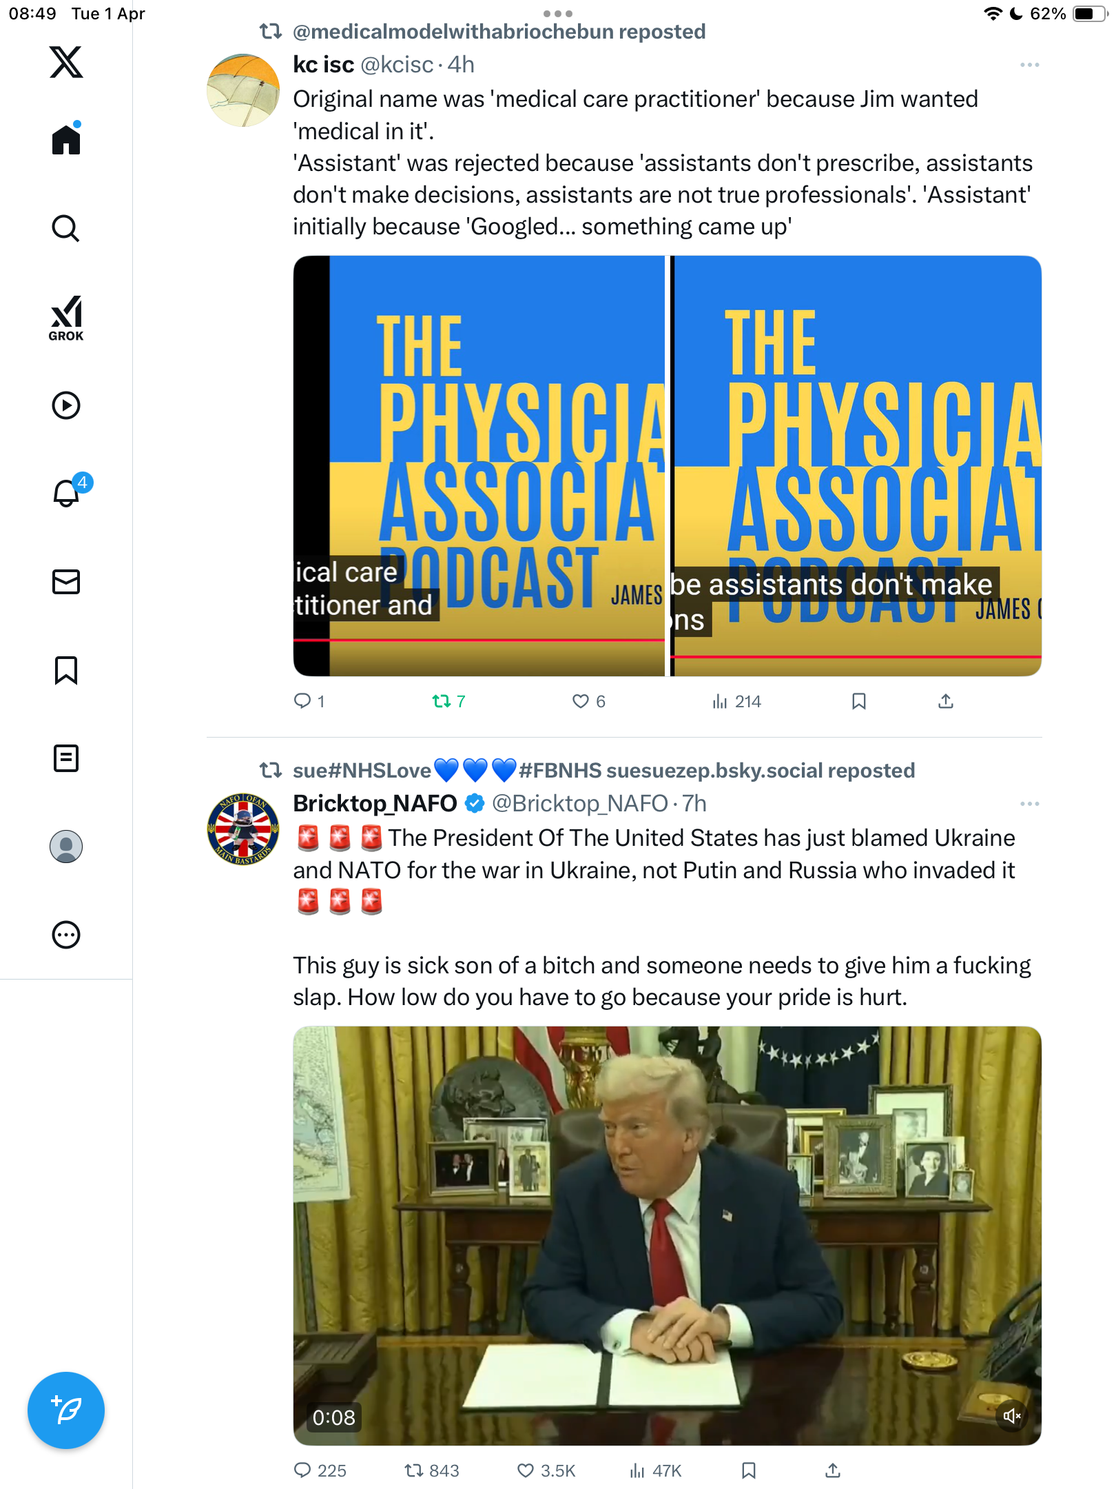Unmute the Trump video sound icon
The height and width of the screenshot is (1489, 1116).
1012,1416
